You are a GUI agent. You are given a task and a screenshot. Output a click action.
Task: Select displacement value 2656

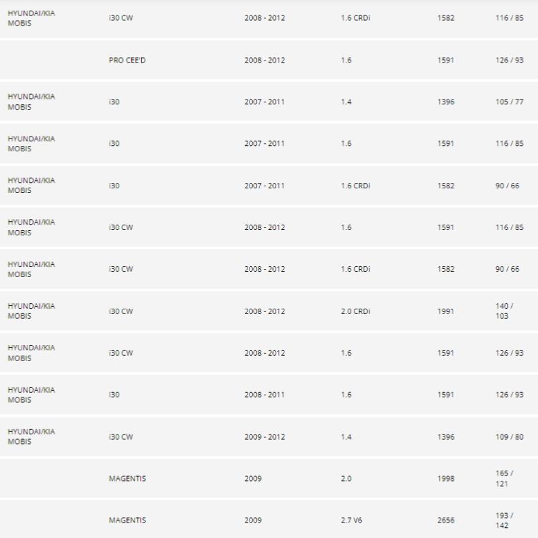[x=445, y=521]
